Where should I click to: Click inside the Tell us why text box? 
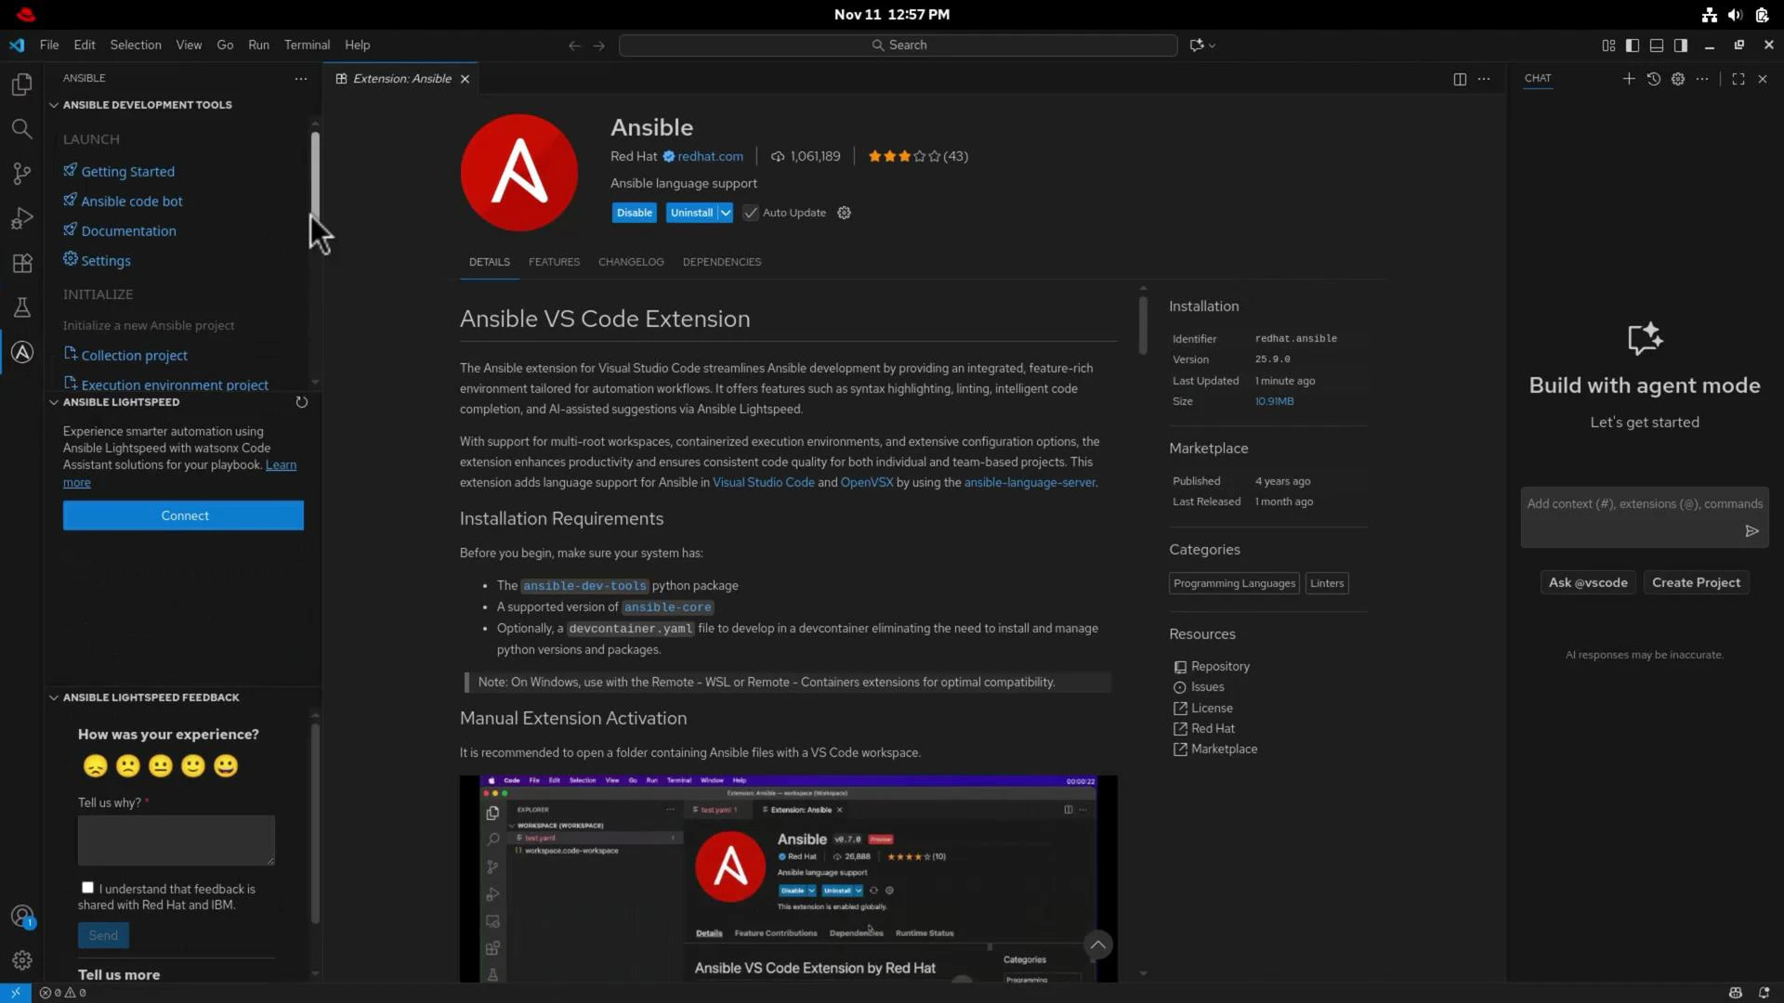pos(176,839)
